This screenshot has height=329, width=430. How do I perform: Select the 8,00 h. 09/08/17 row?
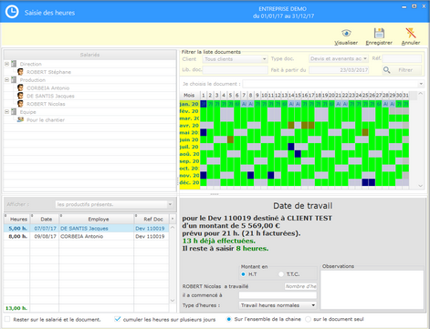[86, 236]
